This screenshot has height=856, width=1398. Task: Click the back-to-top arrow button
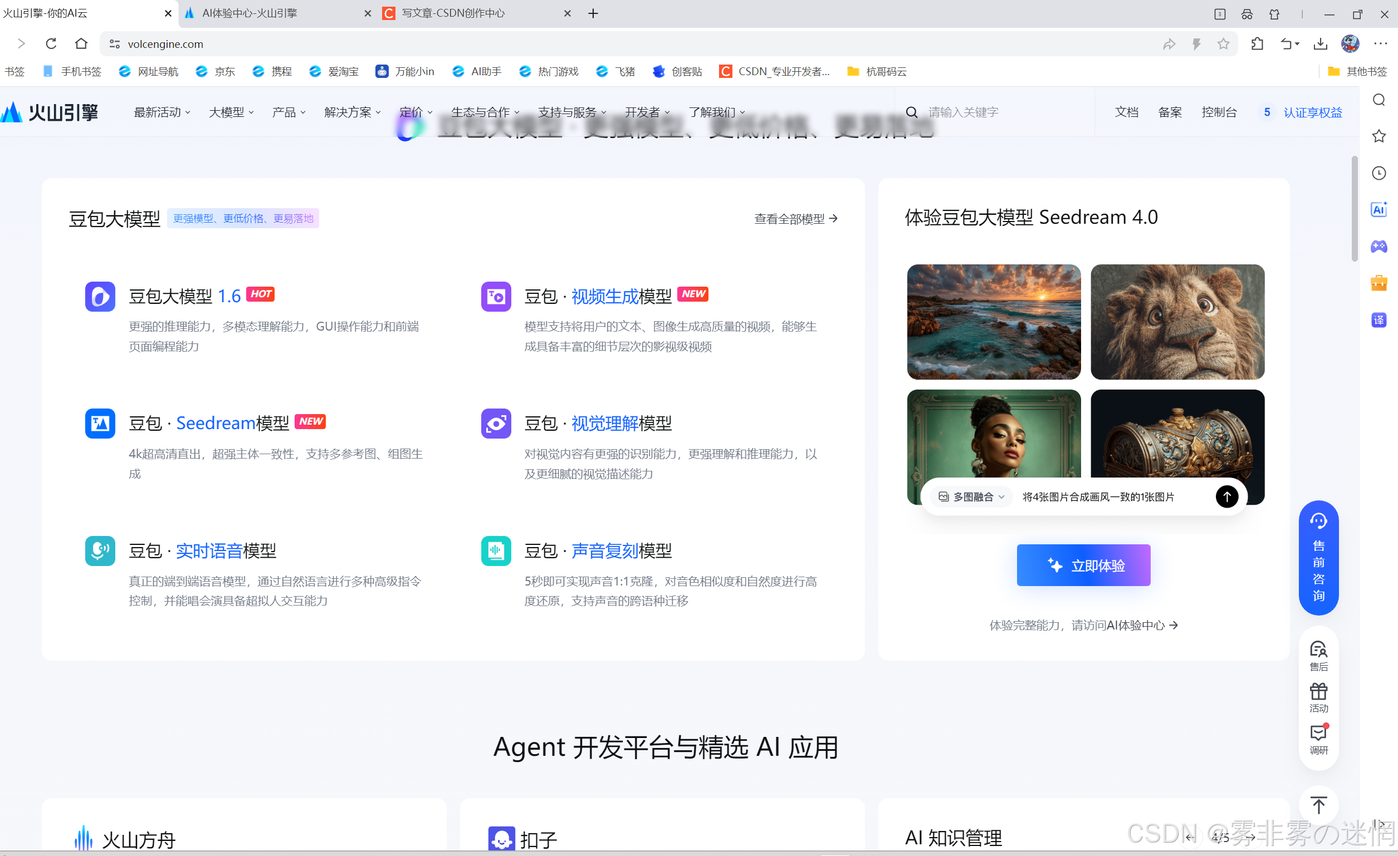coord(1318,804)
